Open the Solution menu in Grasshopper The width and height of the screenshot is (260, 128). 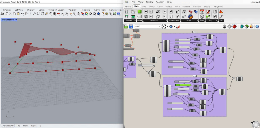[160, 2]
